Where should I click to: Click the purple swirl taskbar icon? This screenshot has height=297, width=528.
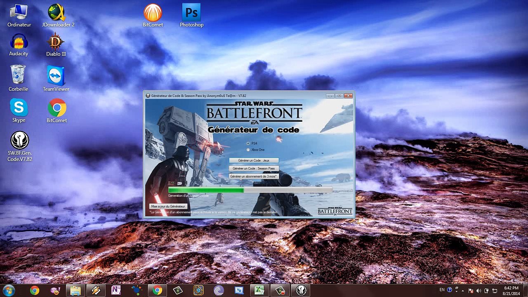point(219,290)
